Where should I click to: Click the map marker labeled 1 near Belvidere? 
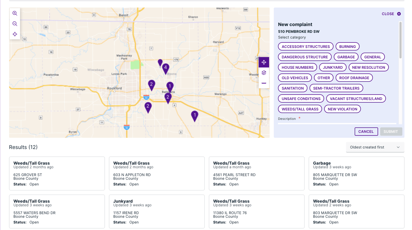170,86
